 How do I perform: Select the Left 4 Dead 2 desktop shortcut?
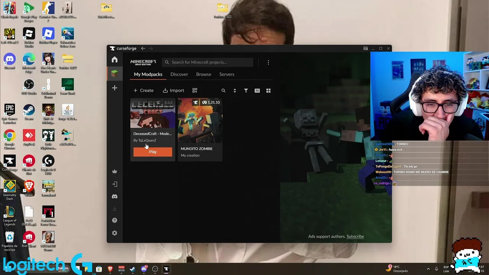coord(10,36)
